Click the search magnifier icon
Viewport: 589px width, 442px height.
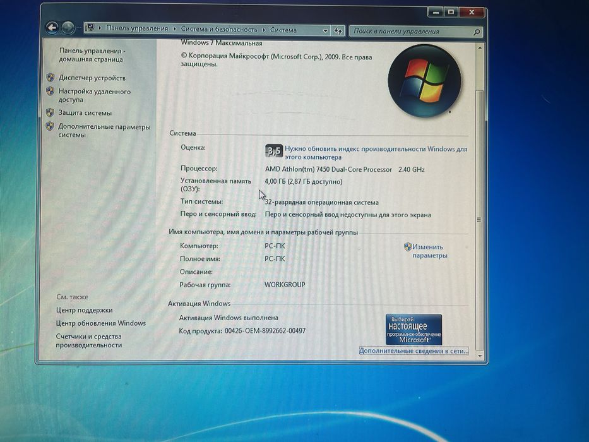pyautogui.click(x=476, y=32)
